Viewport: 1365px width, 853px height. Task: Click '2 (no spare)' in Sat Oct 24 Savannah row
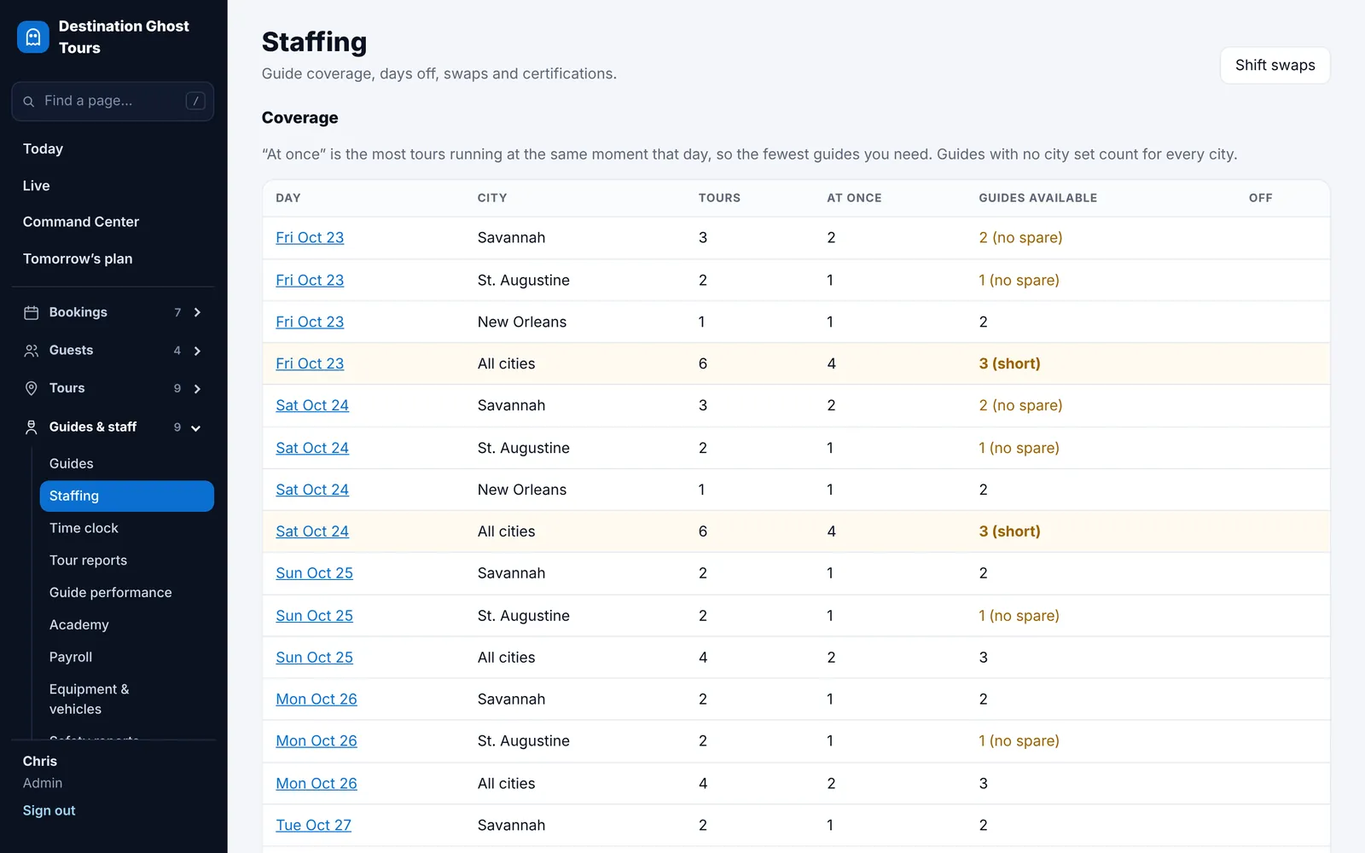tap(1020, 406)
